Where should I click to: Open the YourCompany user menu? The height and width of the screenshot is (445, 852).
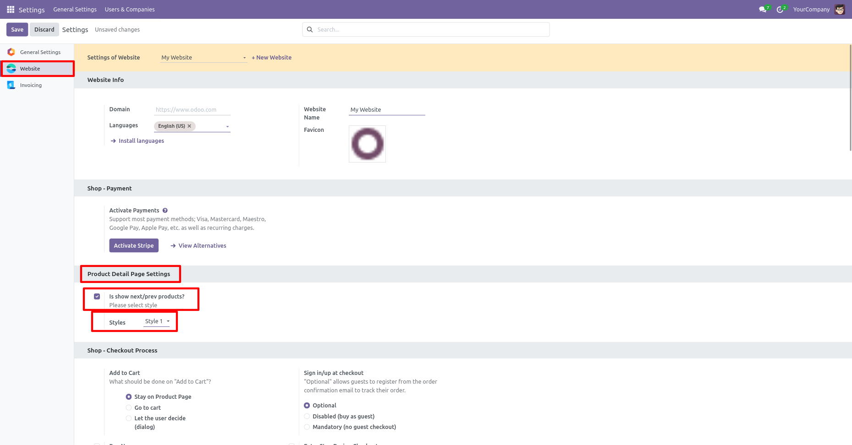click(811, 10)
